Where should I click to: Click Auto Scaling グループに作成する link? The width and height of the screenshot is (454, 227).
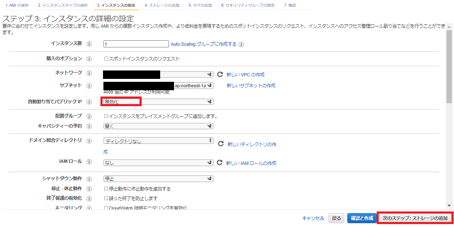[203, 44]
